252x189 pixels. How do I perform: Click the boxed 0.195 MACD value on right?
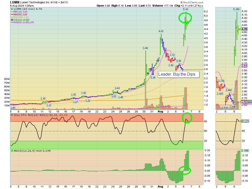245,151
